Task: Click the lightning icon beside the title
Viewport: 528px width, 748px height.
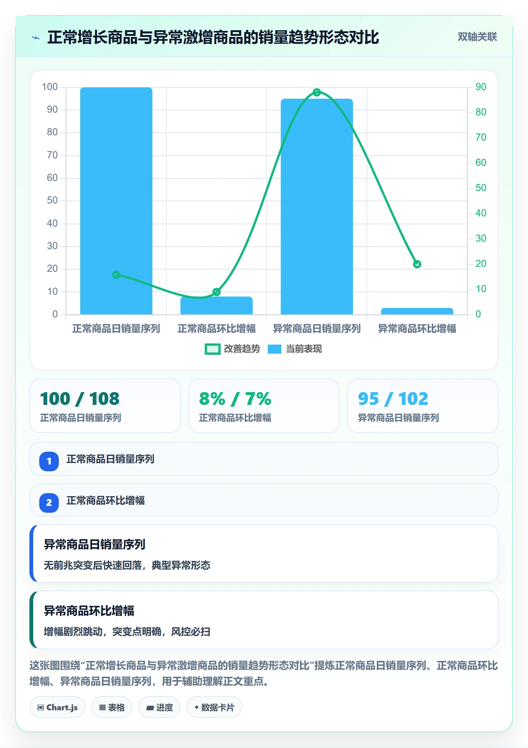Action: (x=36, y=38)
